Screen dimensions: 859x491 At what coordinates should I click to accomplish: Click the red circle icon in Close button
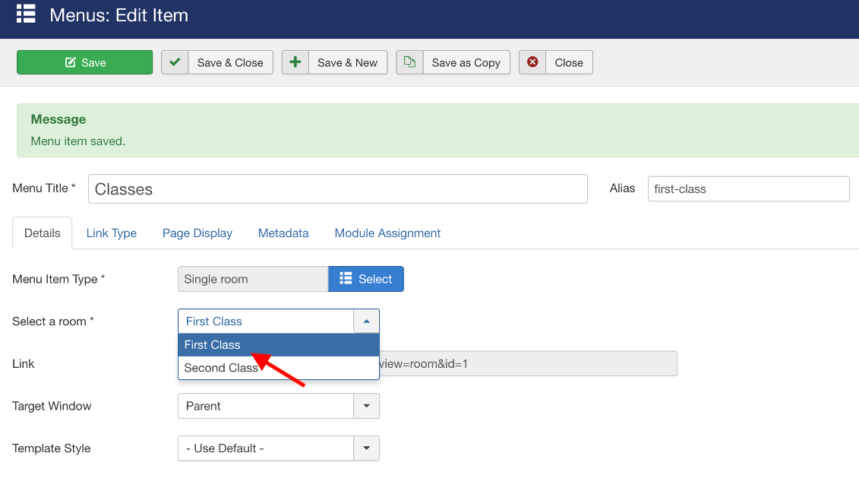pyautogui.click(x=532, y=62)
